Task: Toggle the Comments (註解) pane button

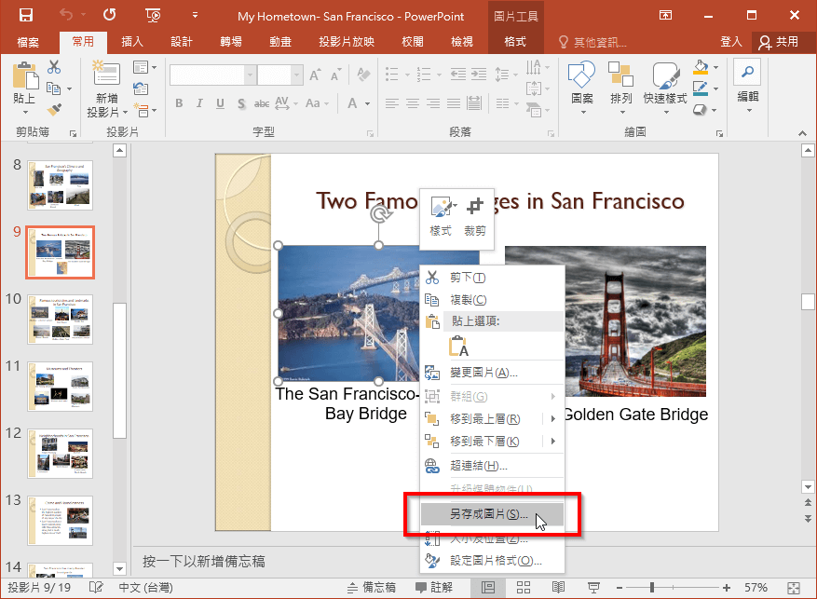Action: click(x=433, y=587)
